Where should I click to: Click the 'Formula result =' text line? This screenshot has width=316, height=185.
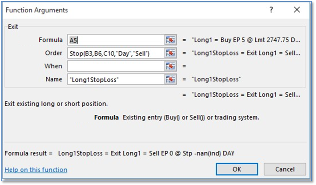click(119, 153)
